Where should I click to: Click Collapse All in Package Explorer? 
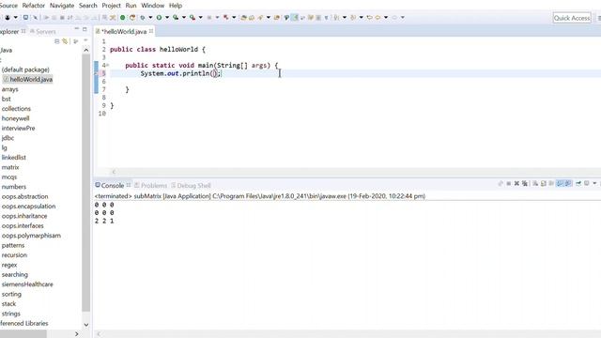[56, 41]
